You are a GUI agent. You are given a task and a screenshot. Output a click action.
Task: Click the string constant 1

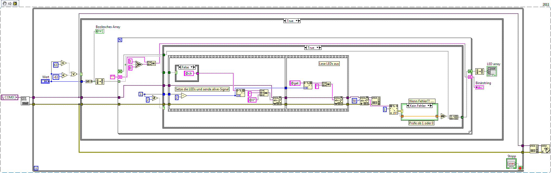click(x=130, y=61)
